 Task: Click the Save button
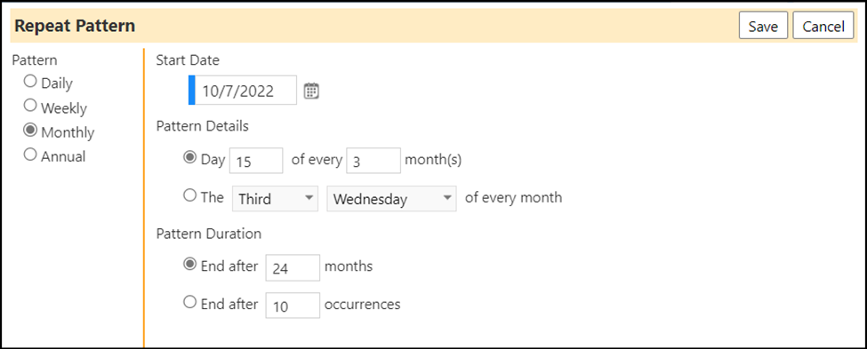(x=763, y=26)
